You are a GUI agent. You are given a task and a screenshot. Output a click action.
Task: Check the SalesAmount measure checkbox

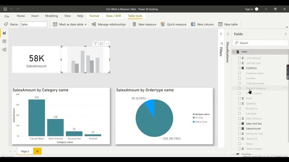(239, 129)
